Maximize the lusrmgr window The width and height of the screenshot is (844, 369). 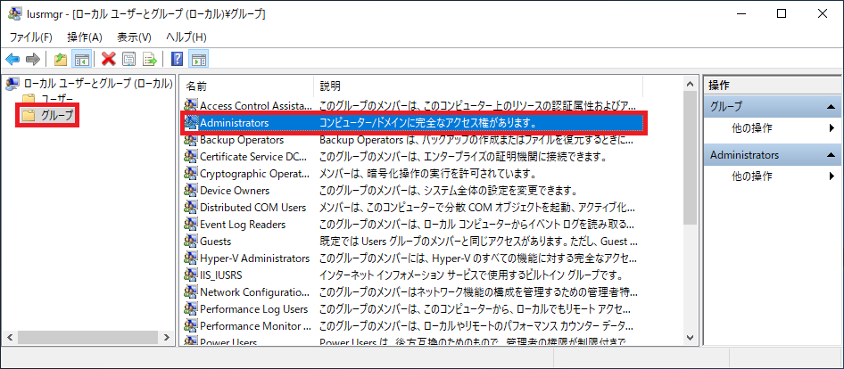click(x=782, y=14)
